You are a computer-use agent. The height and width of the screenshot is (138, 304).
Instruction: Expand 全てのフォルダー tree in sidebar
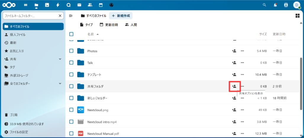pos(60,84)
